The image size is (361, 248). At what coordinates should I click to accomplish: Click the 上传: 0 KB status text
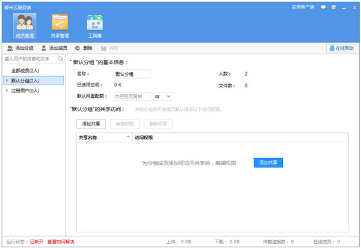point(179,242)
